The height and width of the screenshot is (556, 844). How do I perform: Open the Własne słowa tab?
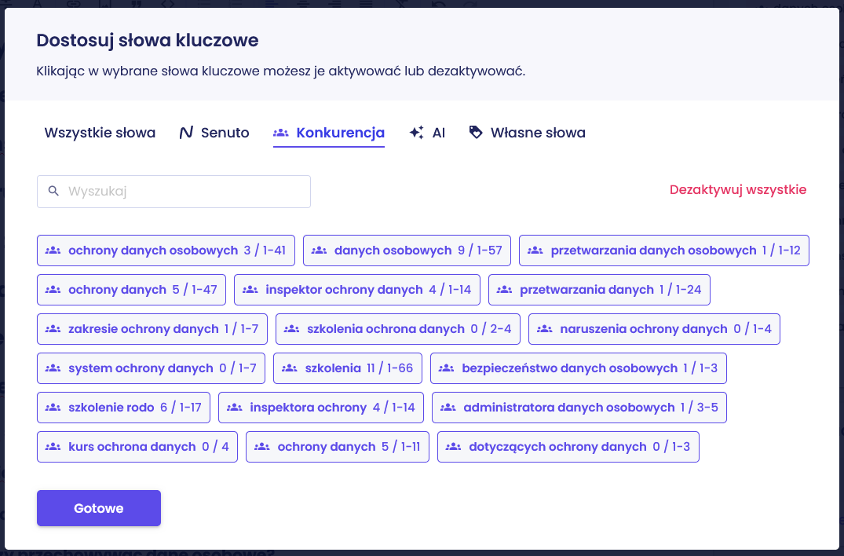(x=537, y=133)
